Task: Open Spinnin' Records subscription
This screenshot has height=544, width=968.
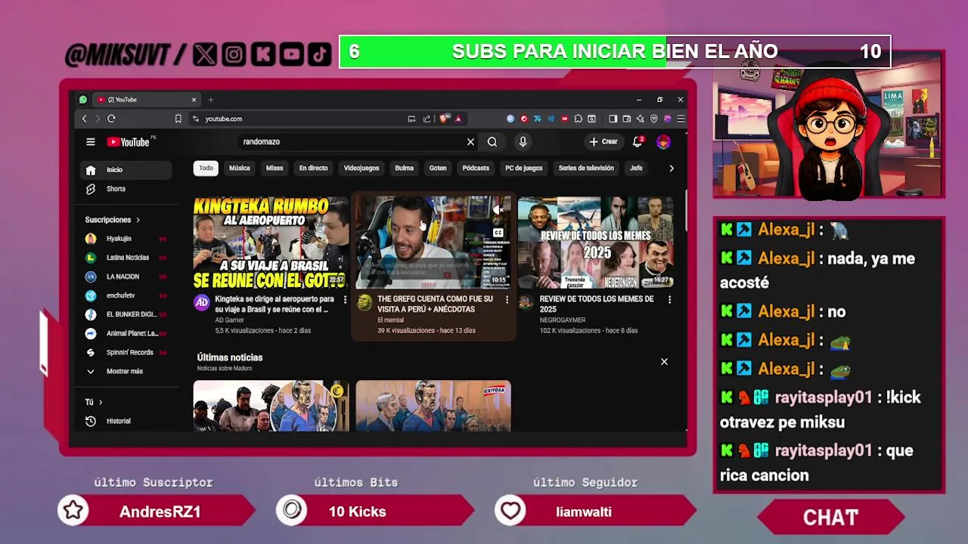Action: (126, 352)
